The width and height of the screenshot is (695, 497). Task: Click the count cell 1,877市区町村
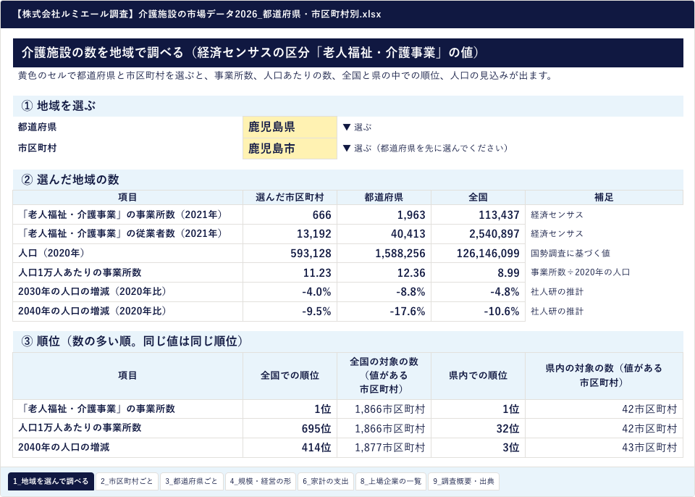[x=384, y=448]
